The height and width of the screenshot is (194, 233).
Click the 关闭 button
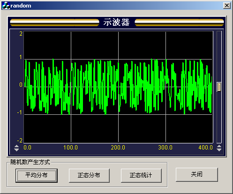click(197, 174)
